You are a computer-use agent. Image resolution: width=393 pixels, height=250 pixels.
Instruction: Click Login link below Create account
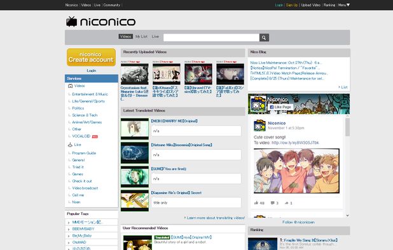click(91, 70)
